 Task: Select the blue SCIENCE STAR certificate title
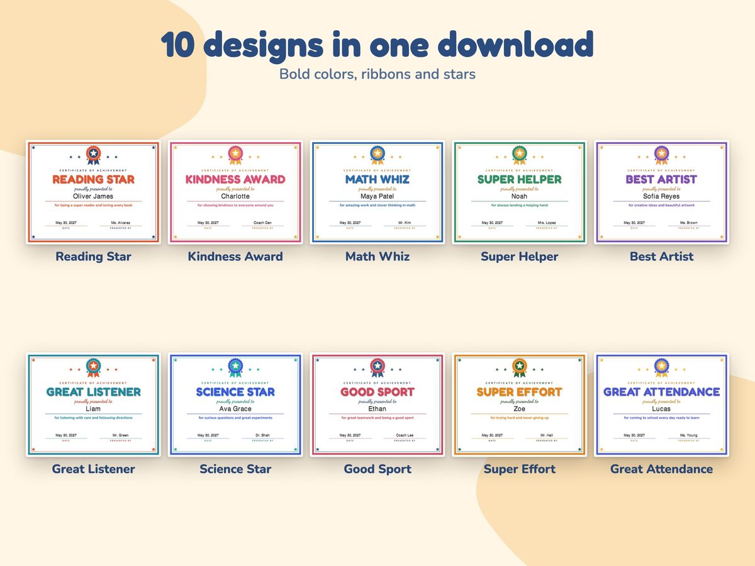235,392
